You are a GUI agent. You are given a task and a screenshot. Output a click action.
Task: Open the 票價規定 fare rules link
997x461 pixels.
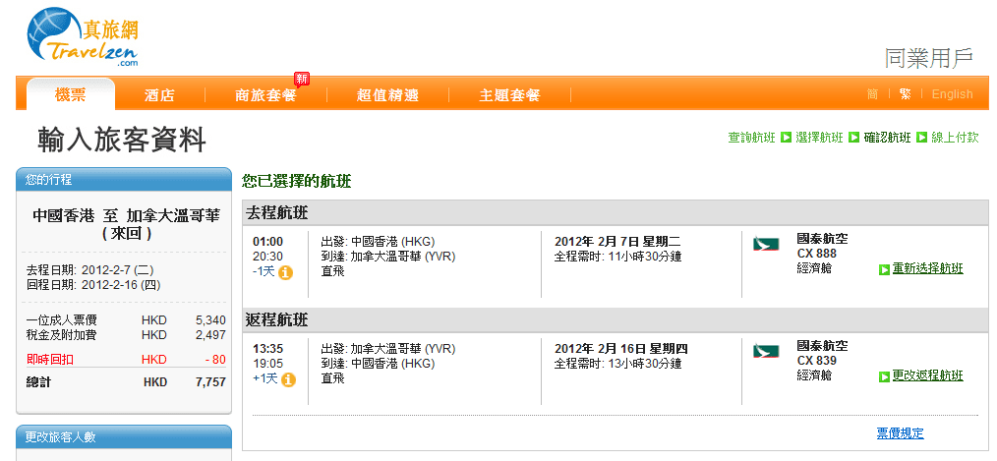[900, 433]
